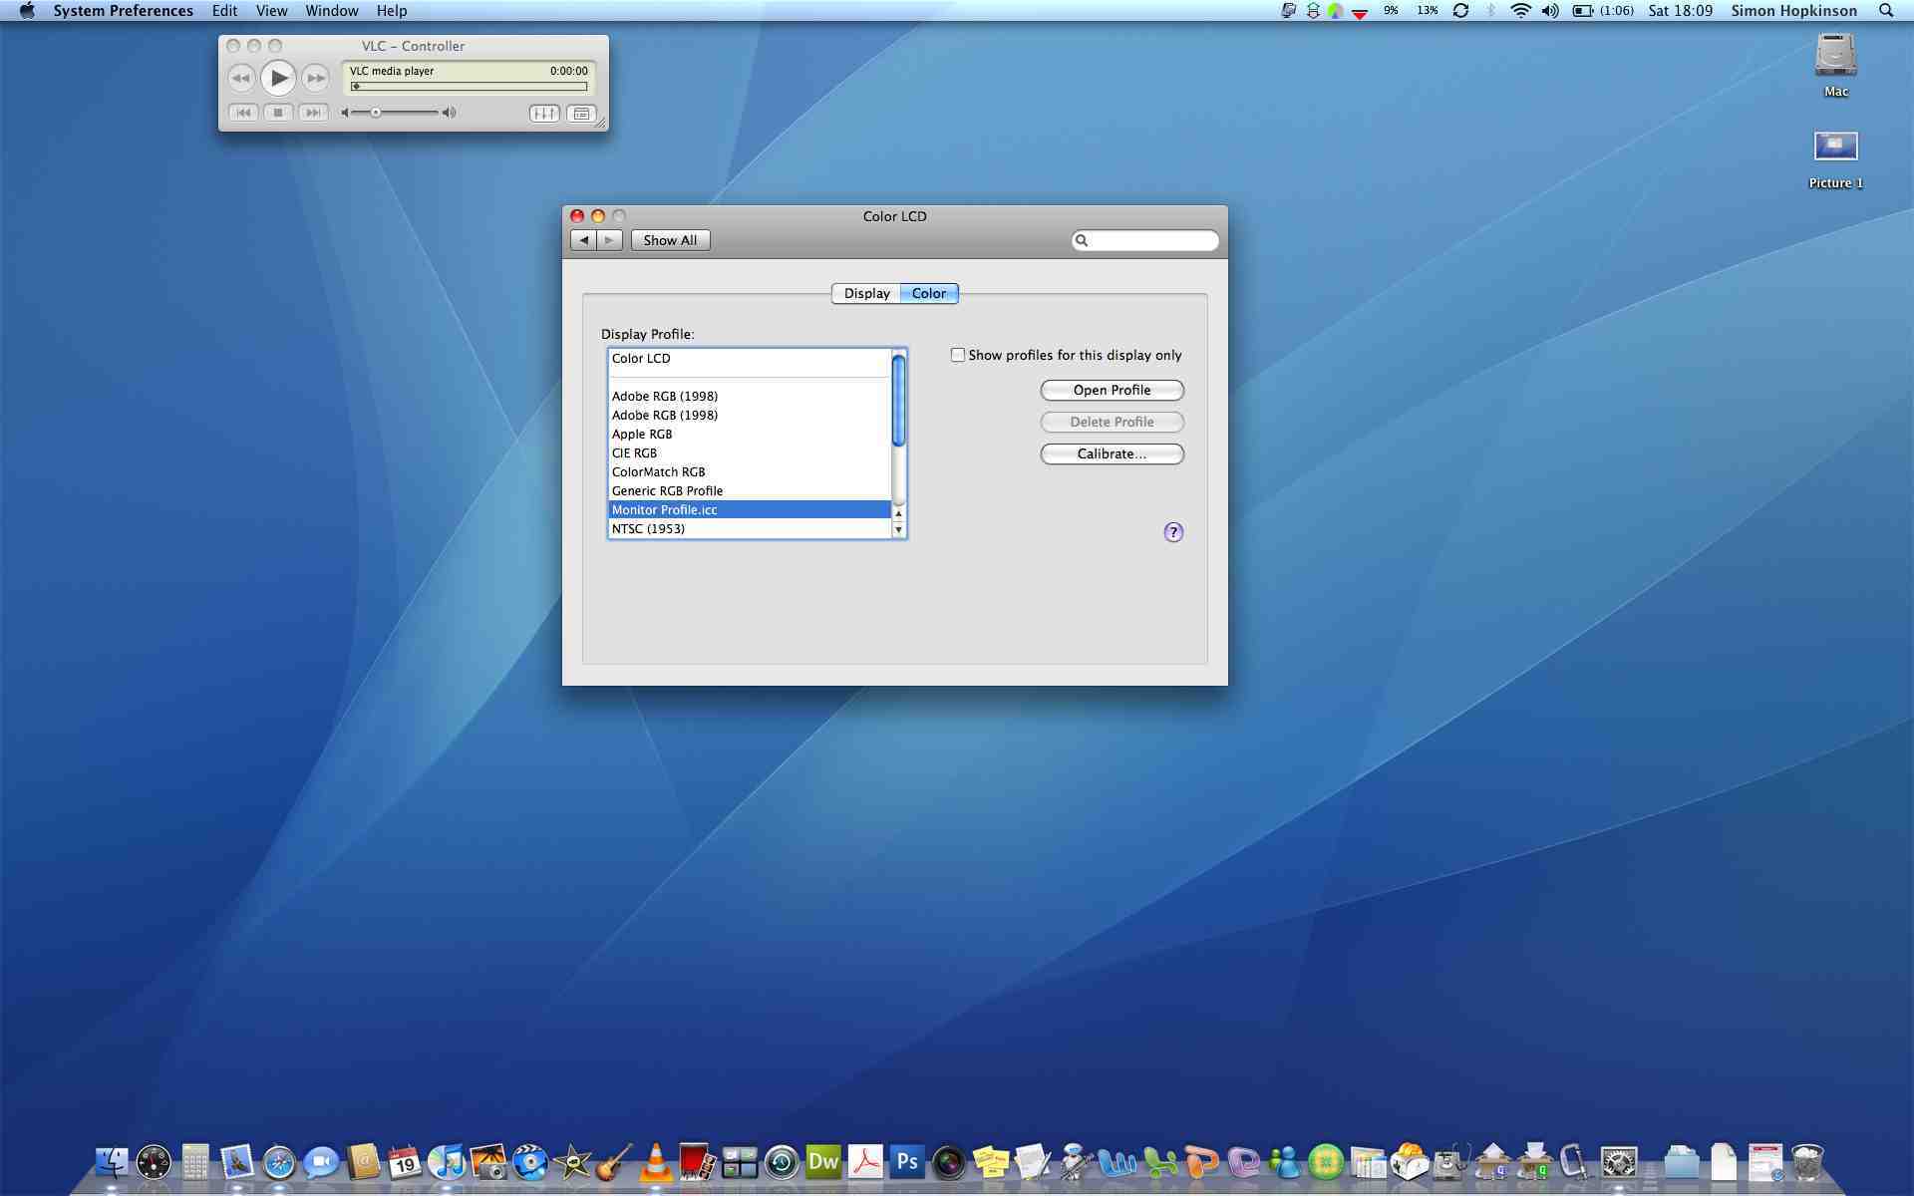Click the Open Profile button
The height and width of the screenshot is (1196, 1914).
[x=1112, y=390]
